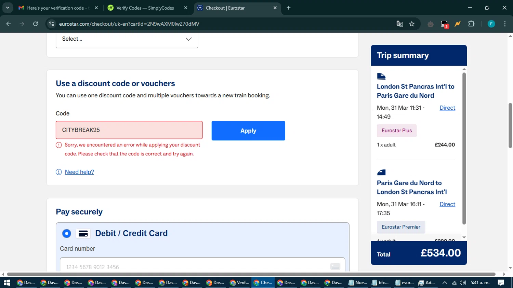Click Trip summary scroll up arrow
513x288 pixels.
[464, 69]
